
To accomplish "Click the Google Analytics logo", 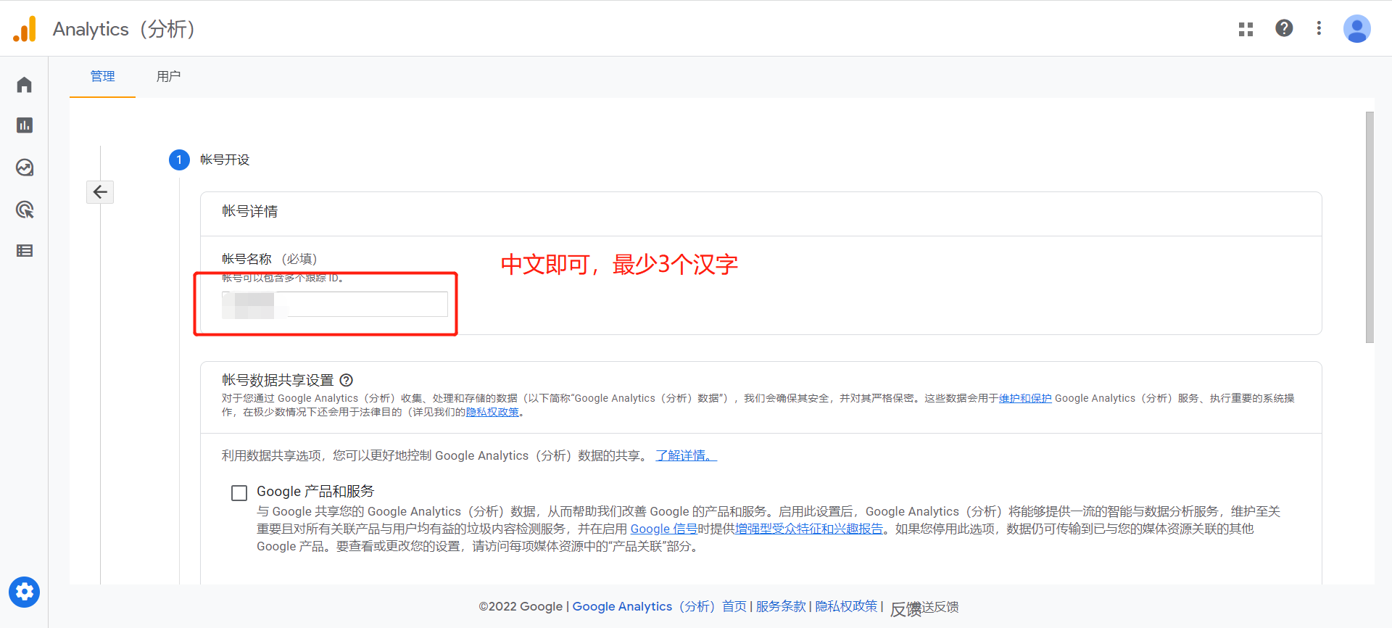I will pos(25,29).
